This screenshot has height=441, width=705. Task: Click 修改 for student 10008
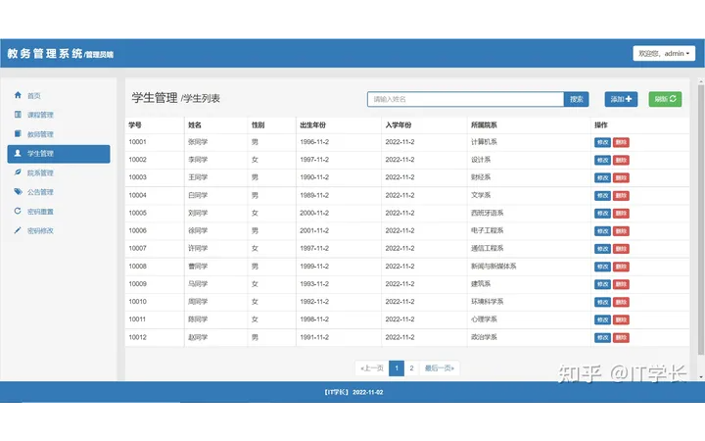(x=602, y=267)
